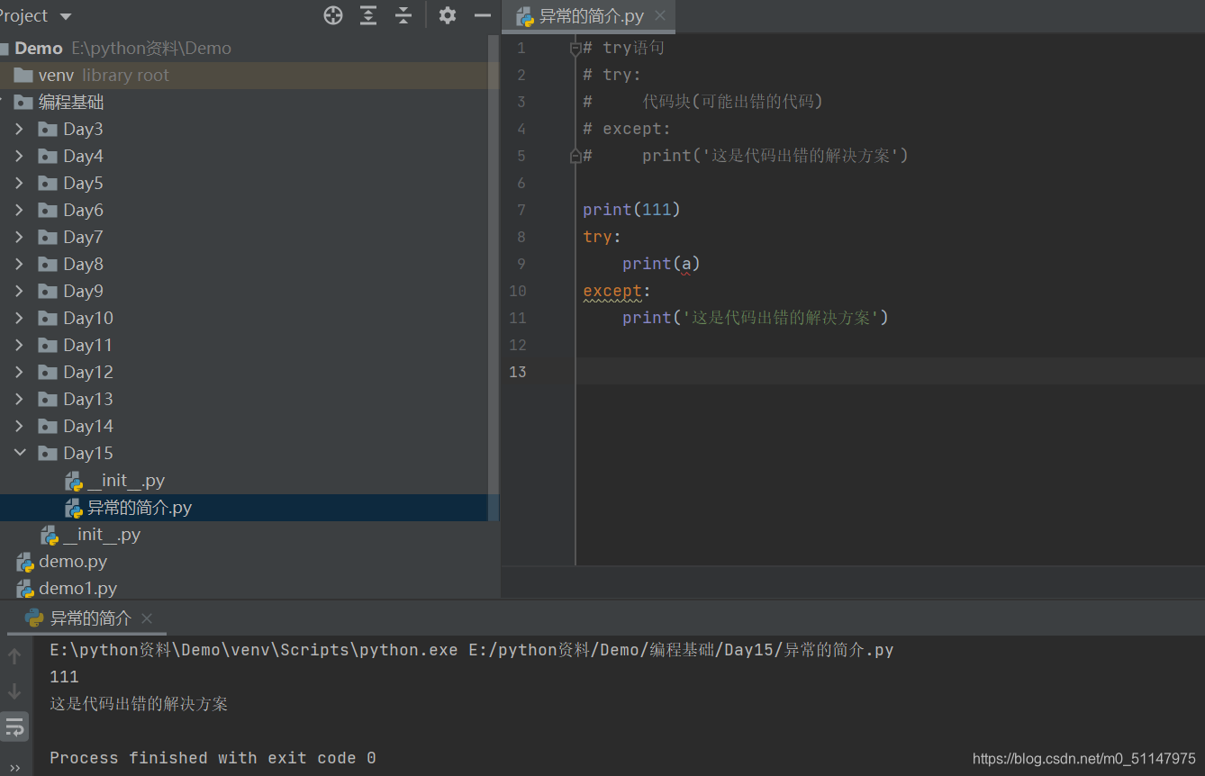
Task: Expand the Day7 folder
Action: click(19, 238)
